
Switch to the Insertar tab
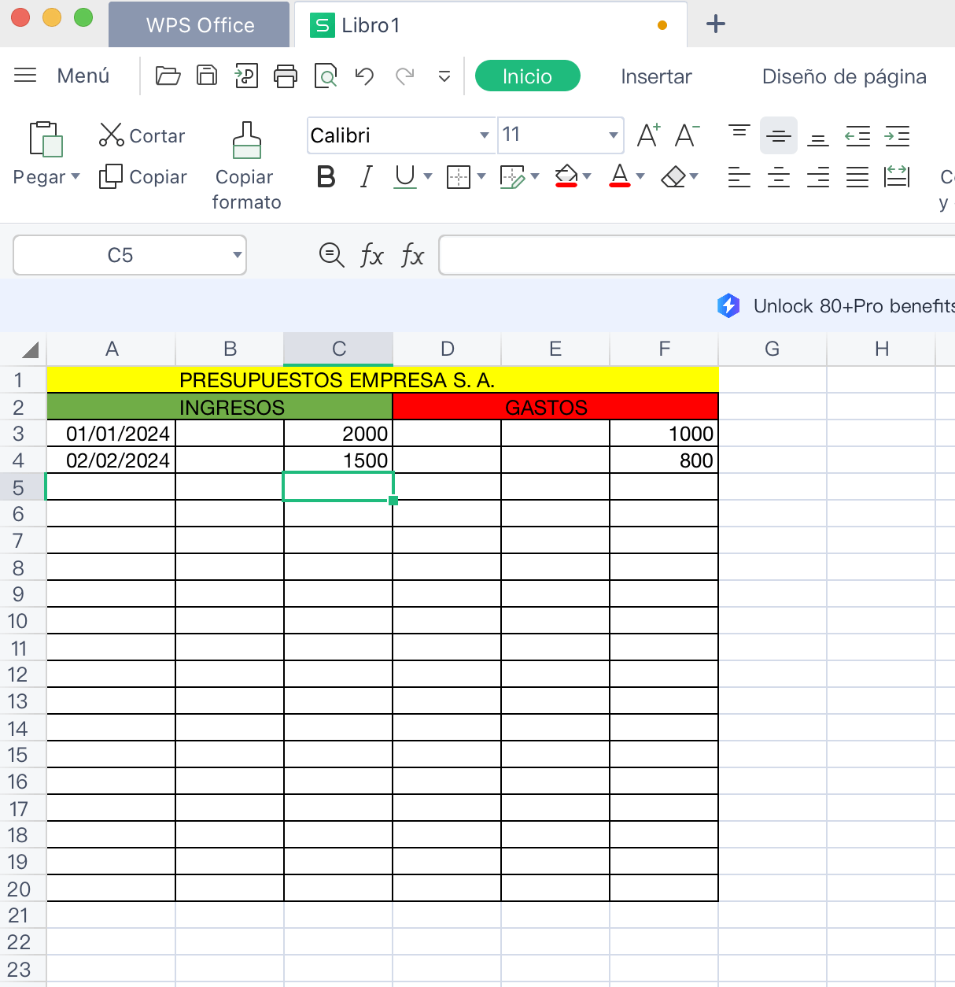coord(656,76)
